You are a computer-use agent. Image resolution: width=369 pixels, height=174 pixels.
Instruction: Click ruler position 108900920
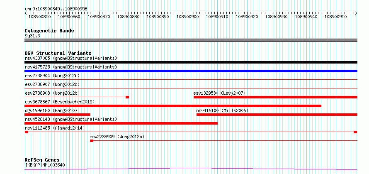tap(247, 17)
